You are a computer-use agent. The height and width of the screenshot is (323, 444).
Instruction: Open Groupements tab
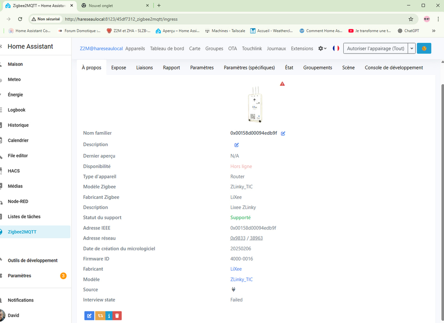pos(317,67)
